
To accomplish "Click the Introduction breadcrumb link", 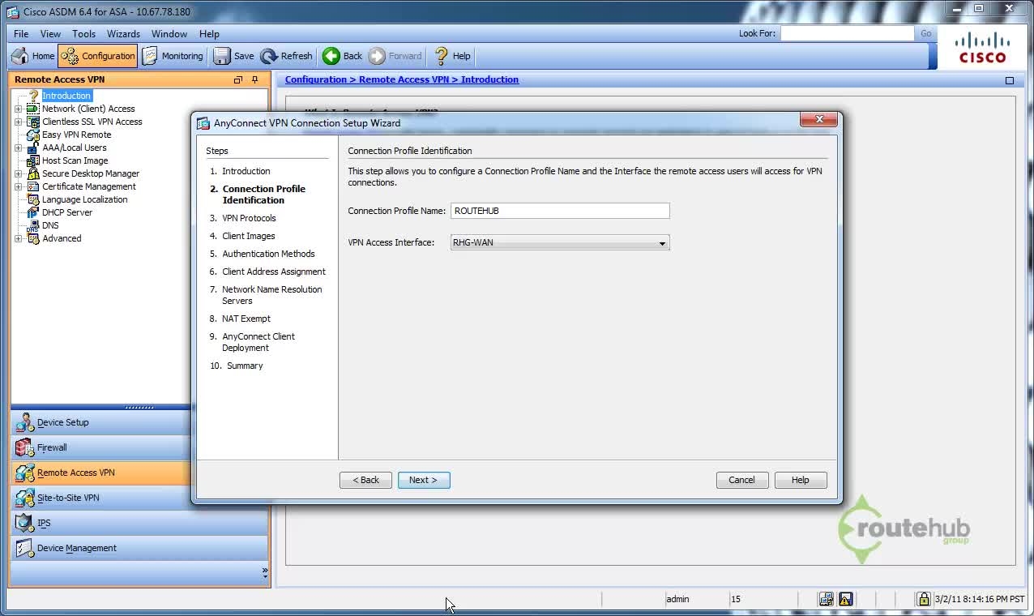I will (x=489, y=79).
